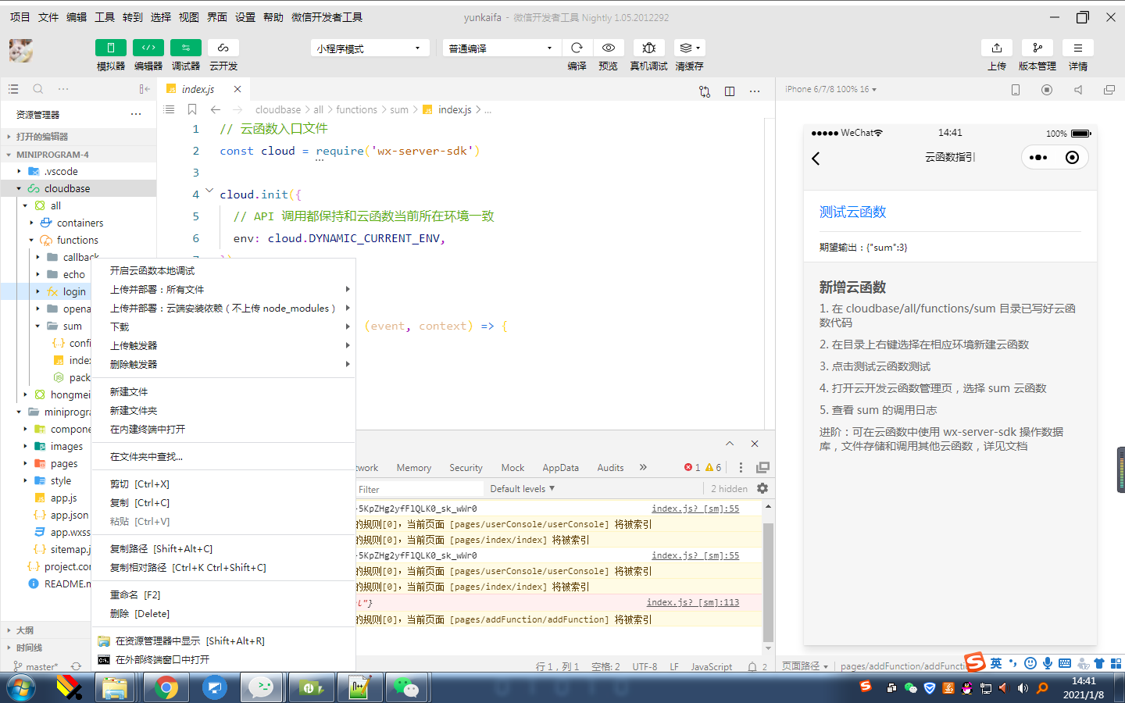Viewport: 1125px width, 703px height.
Task: Click the split editor icon
Action: (730, 91)
